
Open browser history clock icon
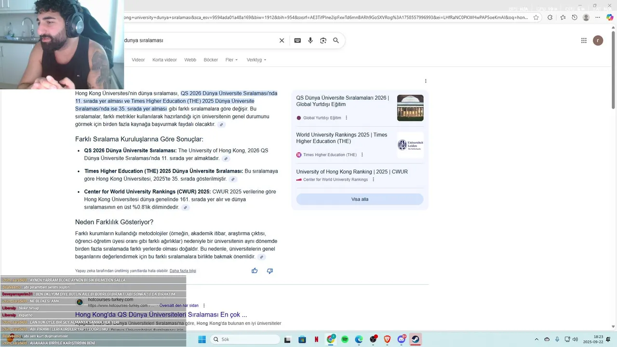point(575,17)
